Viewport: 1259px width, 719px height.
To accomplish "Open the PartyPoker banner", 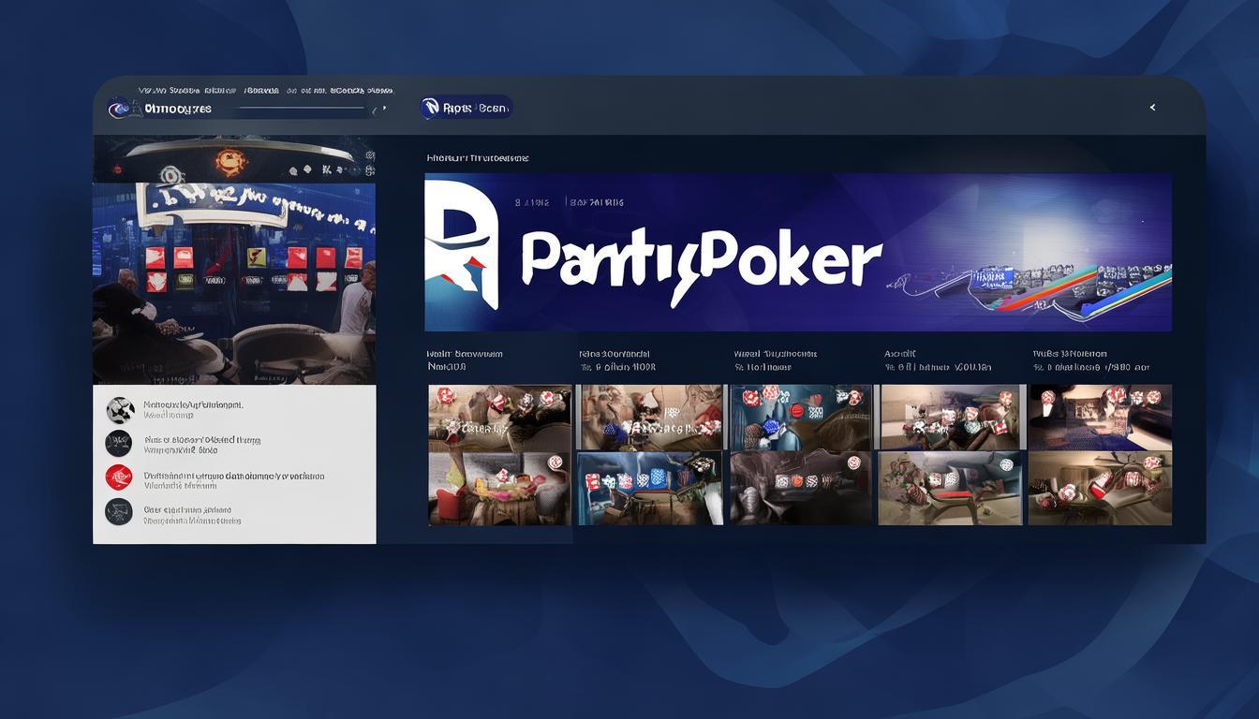I will point(798,252).
